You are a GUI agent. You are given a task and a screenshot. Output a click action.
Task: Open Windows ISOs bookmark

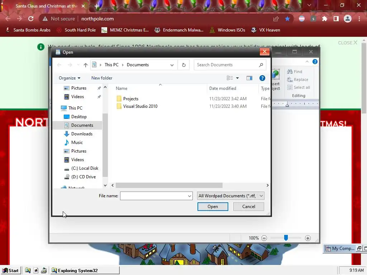click(227, 30)
